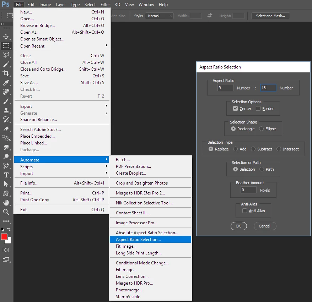
Task: Enable the Anti-Alias checkbox
Action: coord(244,210)
